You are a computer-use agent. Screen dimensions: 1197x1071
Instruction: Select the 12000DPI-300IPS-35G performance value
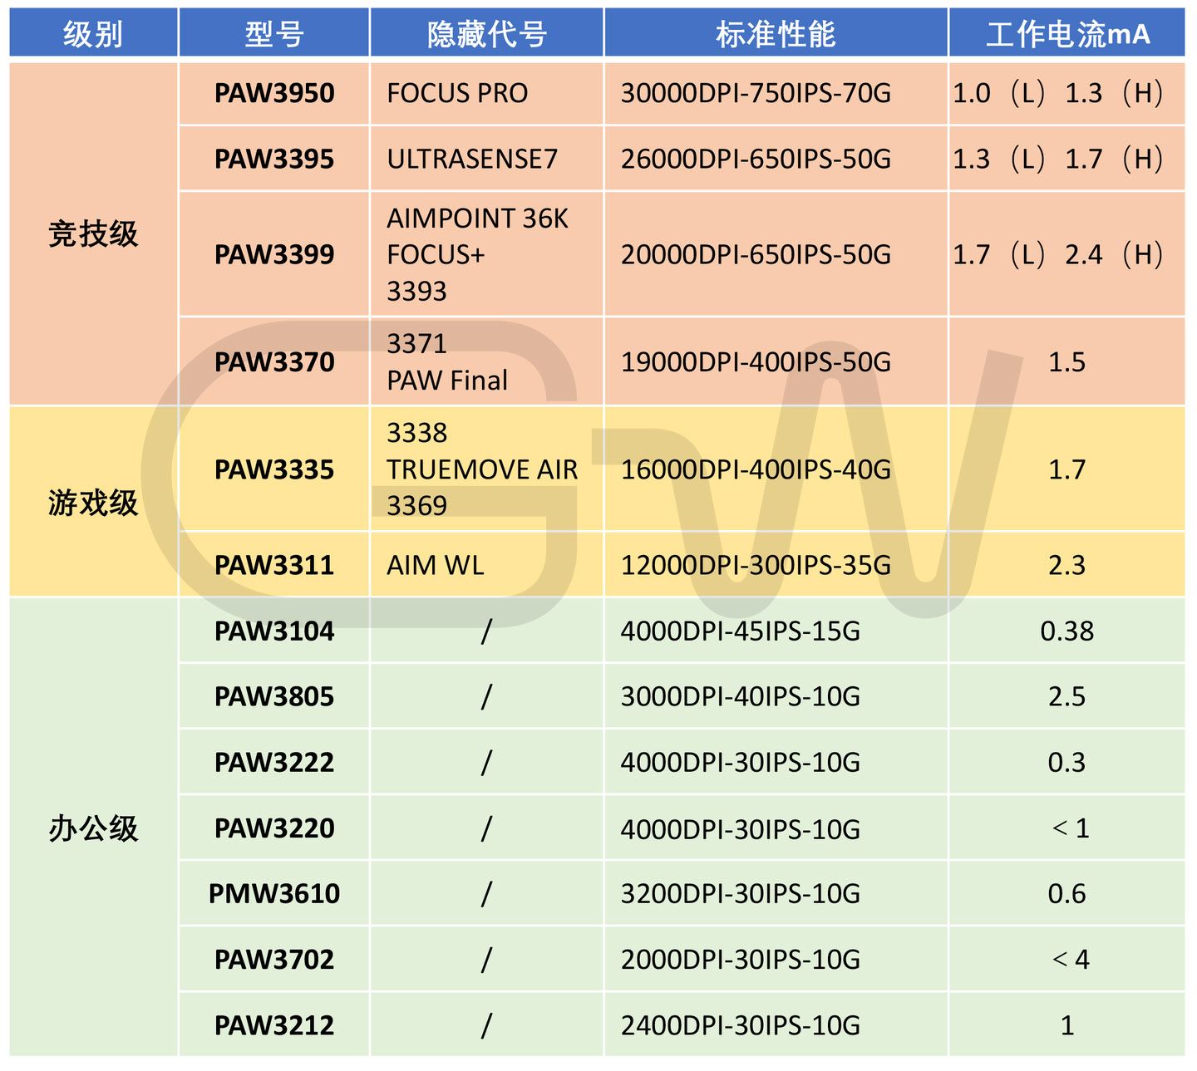point(756,565)
